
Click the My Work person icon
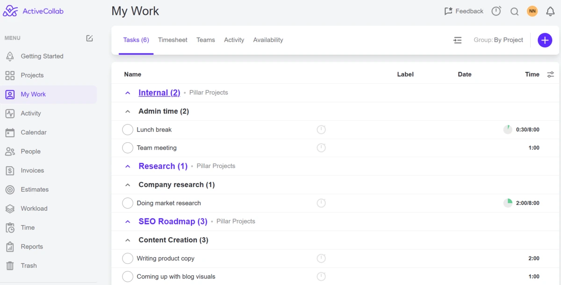pos(10,95)
